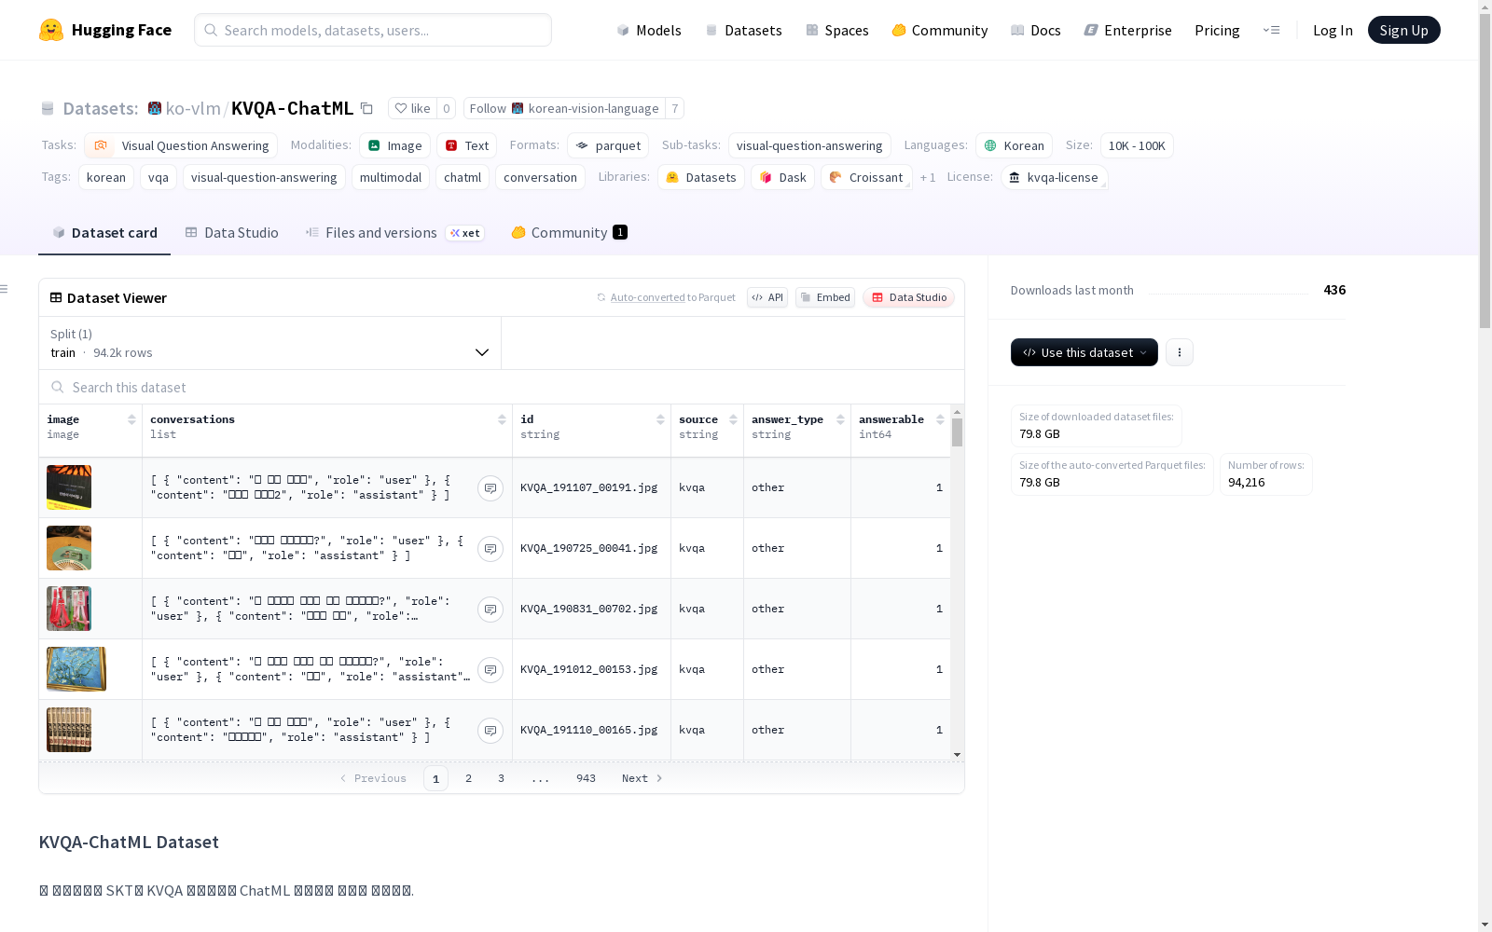Screen dimensions: 1492x932
Task: Go to page 3 of the dataset
Action: point(501,778)
